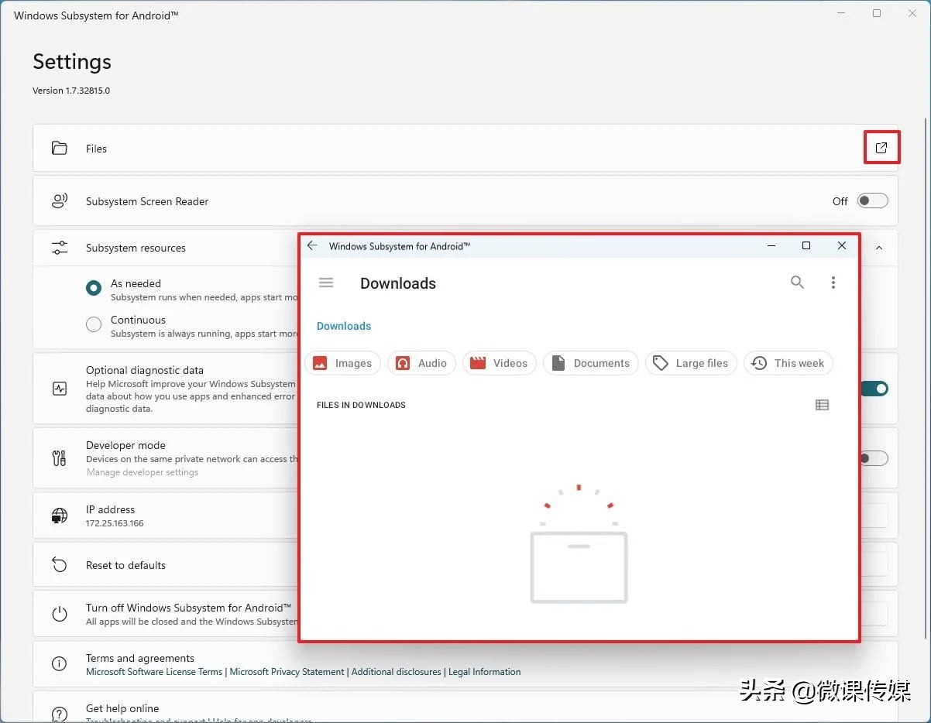Click the search icon in Downloads window
The width and height of the screenshot is (931, 723).
point(797,283)
